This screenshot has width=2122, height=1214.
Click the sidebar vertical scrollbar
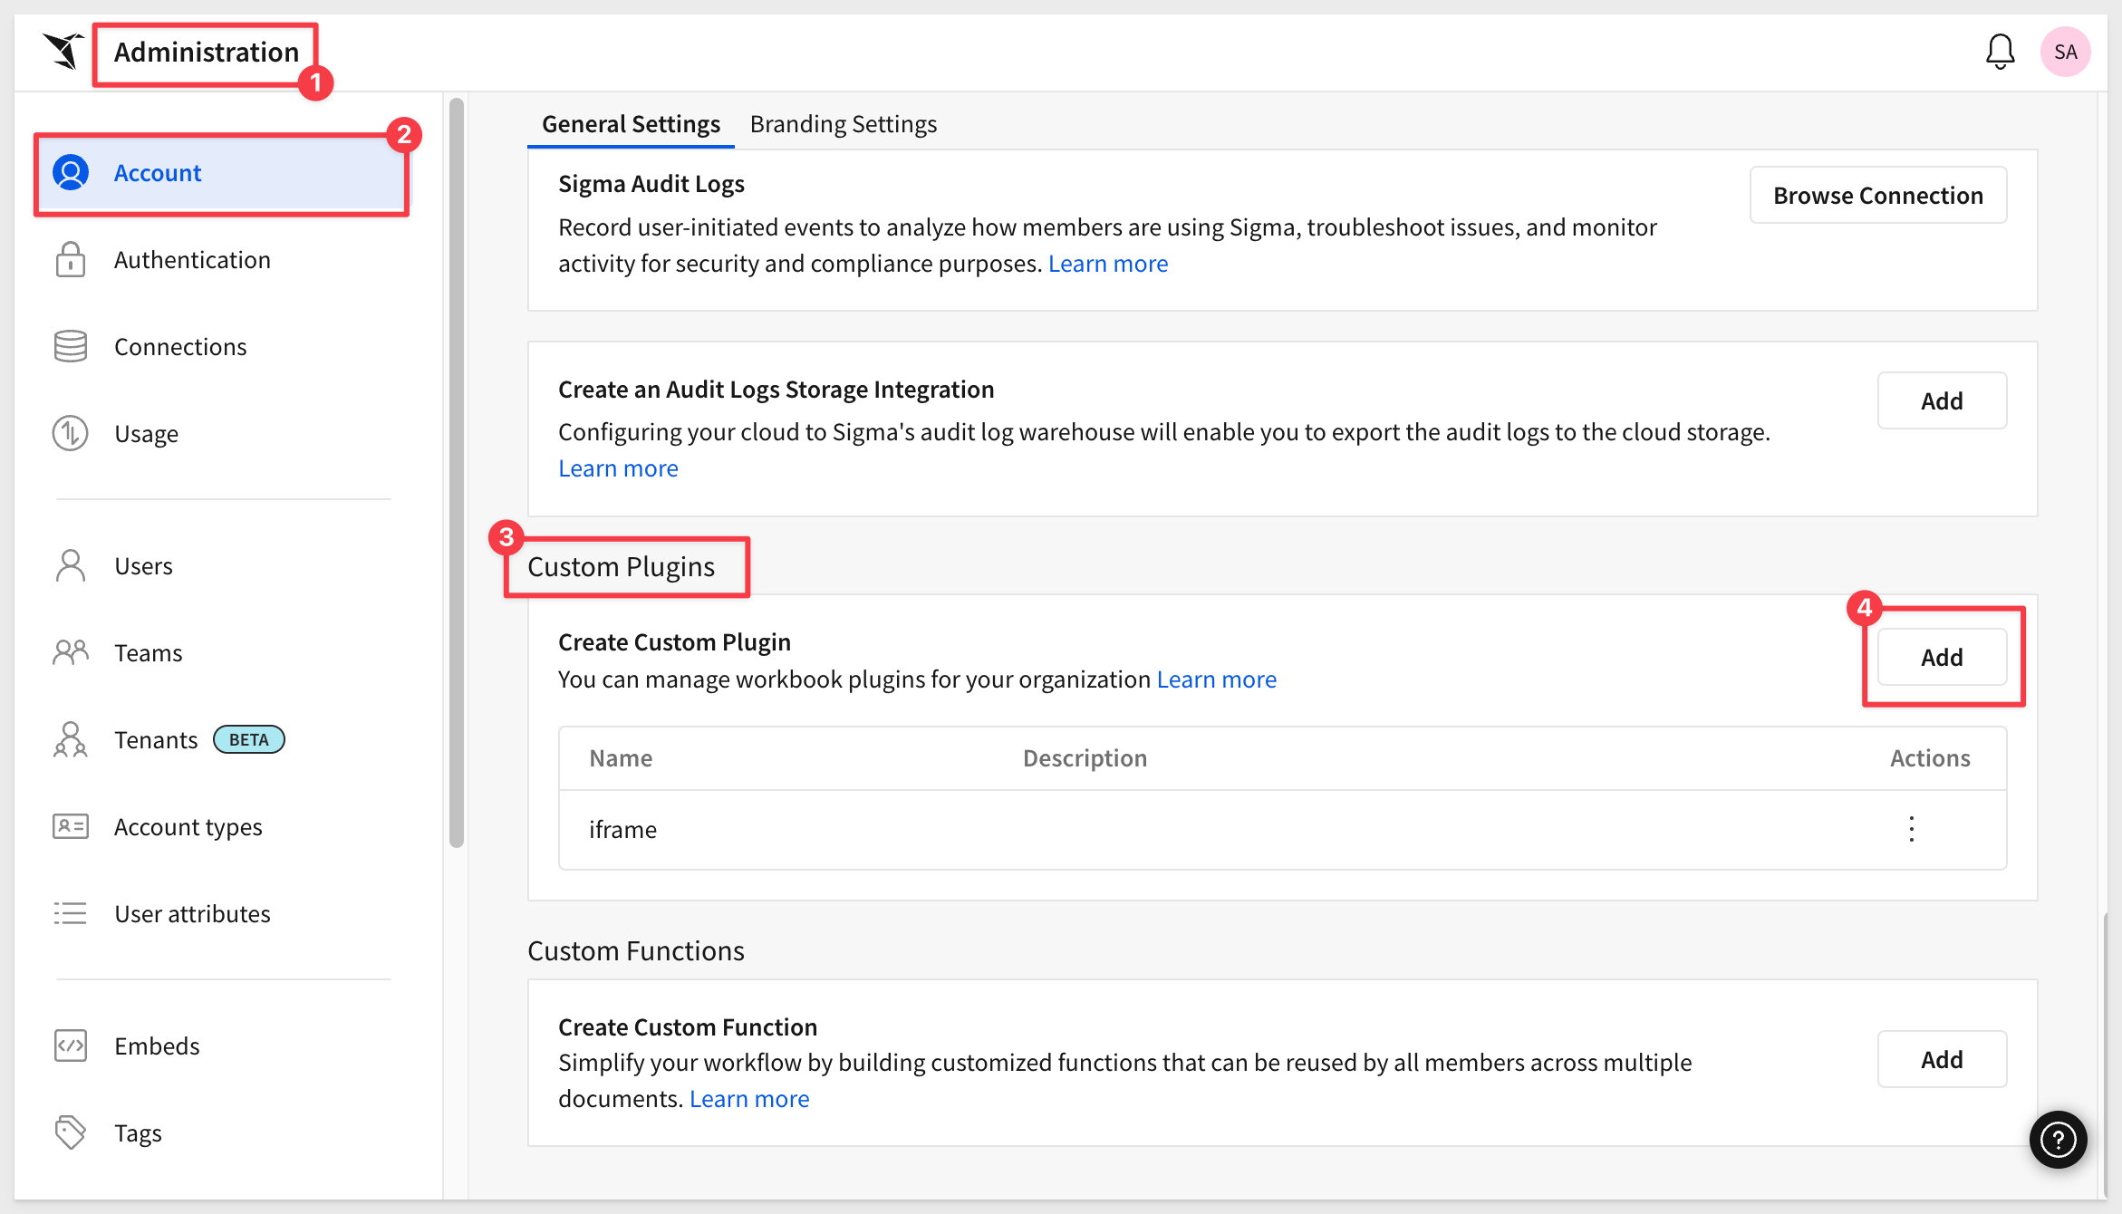pos(456,471)
